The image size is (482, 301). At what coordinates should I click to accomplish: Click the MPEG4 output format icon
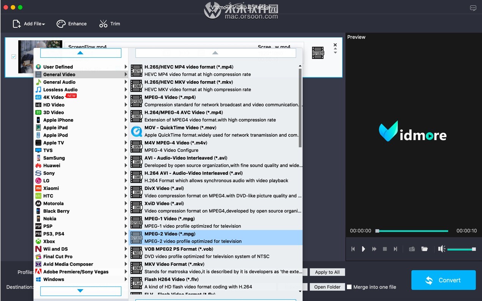coord(318,53)
